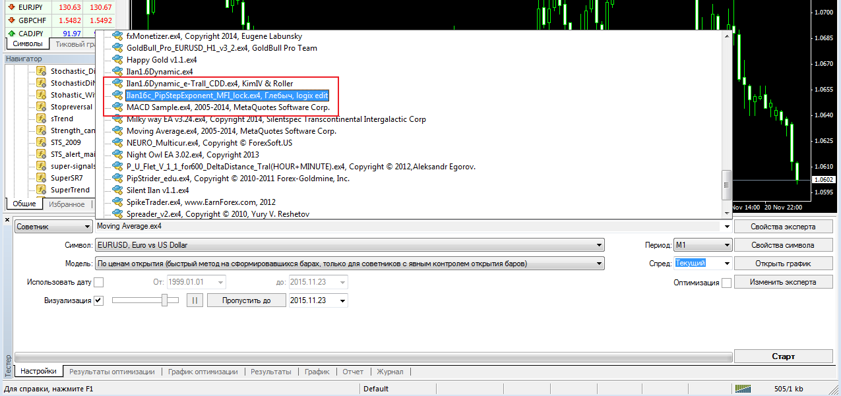Screen dimensions: 841x396
Task: Click the Night Owl EA 3.02 icon
Action: click(117, 155)
